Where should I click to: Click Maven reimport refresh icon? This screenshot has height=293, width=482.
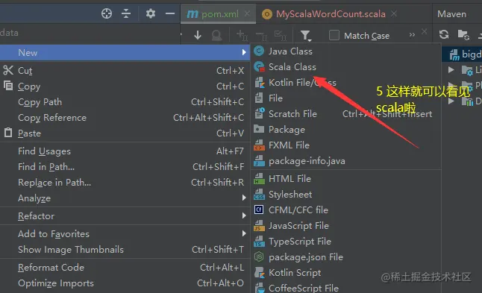click(x=444, y=34)
